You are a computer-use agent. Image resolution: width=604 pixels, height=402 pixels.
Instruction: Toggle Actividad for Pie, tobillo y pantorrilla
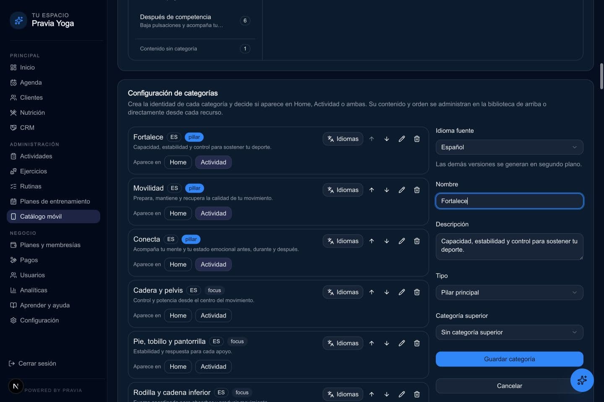click(213, 366)
